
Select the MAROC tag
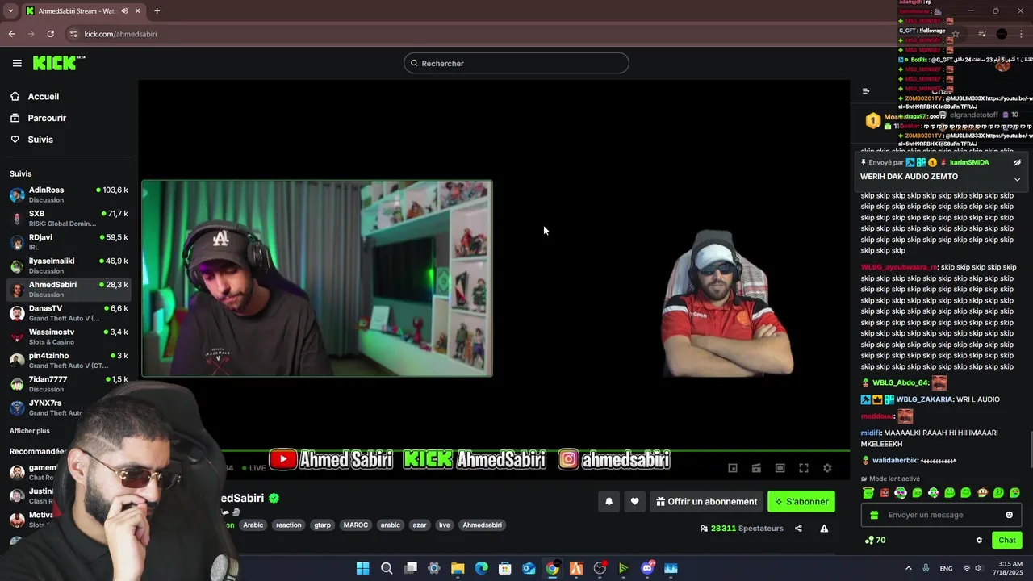[355, 525]
